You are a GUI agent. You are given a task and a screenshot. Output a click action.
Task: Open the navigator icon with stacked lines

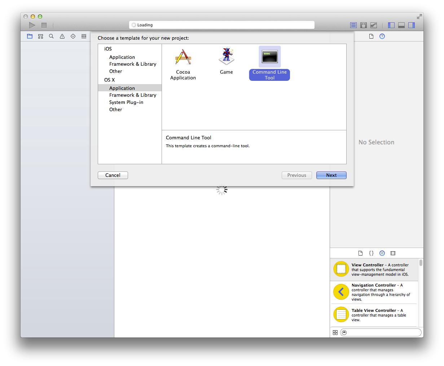click(x=84, y=36)
